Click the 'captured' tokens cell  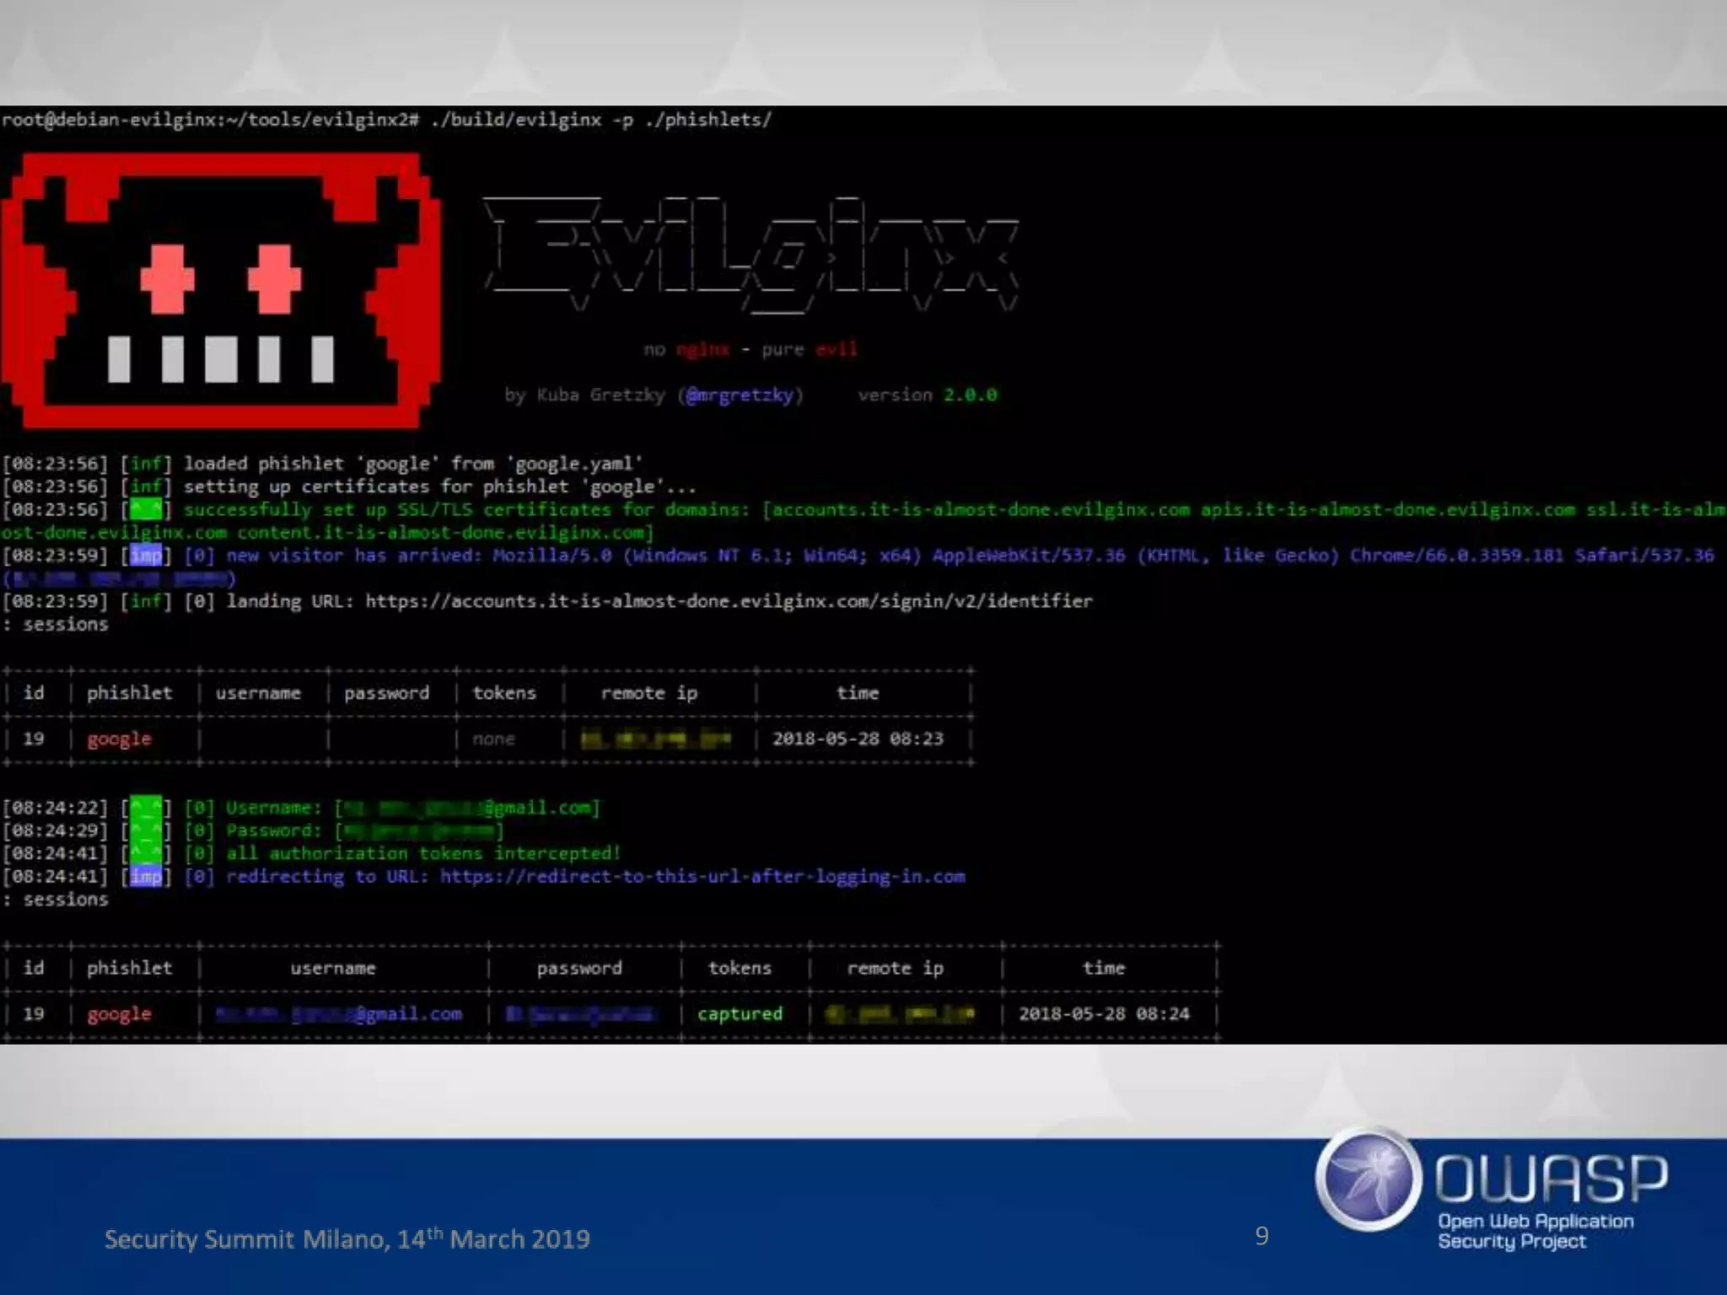coord(740,1014)
